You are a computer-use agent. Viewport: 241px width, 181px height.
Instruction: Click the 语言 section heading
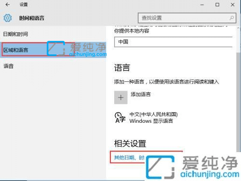122,67
